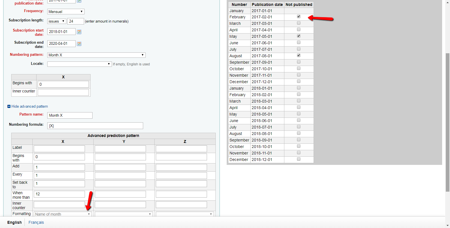450x228 pixels.
Task: Uncheck Not published for February 2017-02-01
Action: pyautogui.click(x=299, y=17)
